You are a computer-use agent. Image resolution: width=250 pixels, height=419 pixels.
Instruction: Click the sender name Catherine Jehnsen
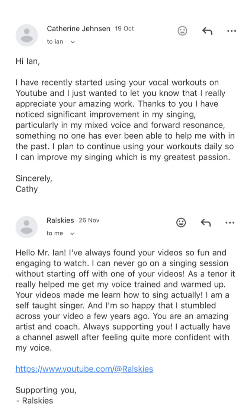click(78, 29)
